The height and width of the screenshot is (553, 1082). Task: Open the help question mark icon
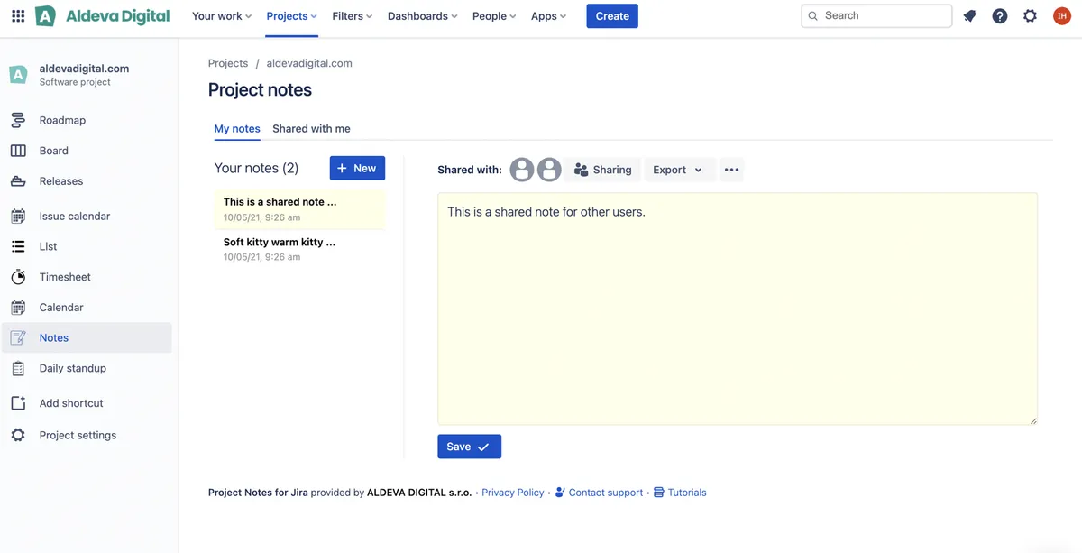pyautogui.click(x=1000, y=16)
